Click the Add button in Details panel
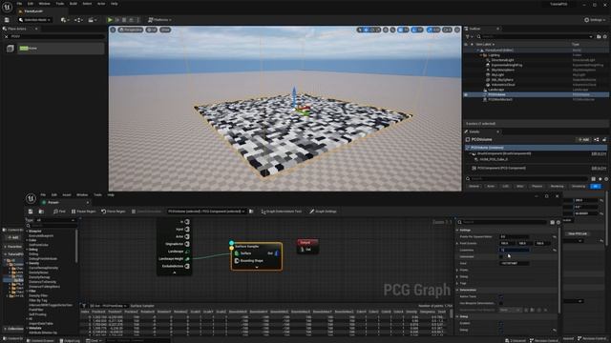The height and width of the screenshot is (343, 611). tap(583, 140)
